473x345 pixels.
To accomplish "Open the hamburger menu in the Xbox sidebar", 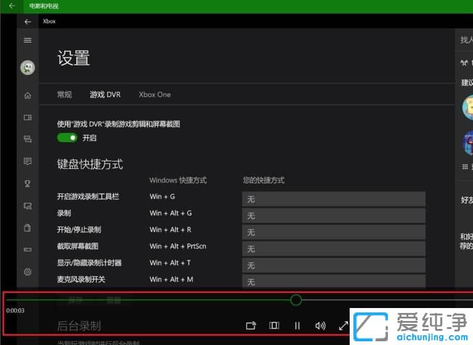I will pyautogui.click(x=28, y=41).
